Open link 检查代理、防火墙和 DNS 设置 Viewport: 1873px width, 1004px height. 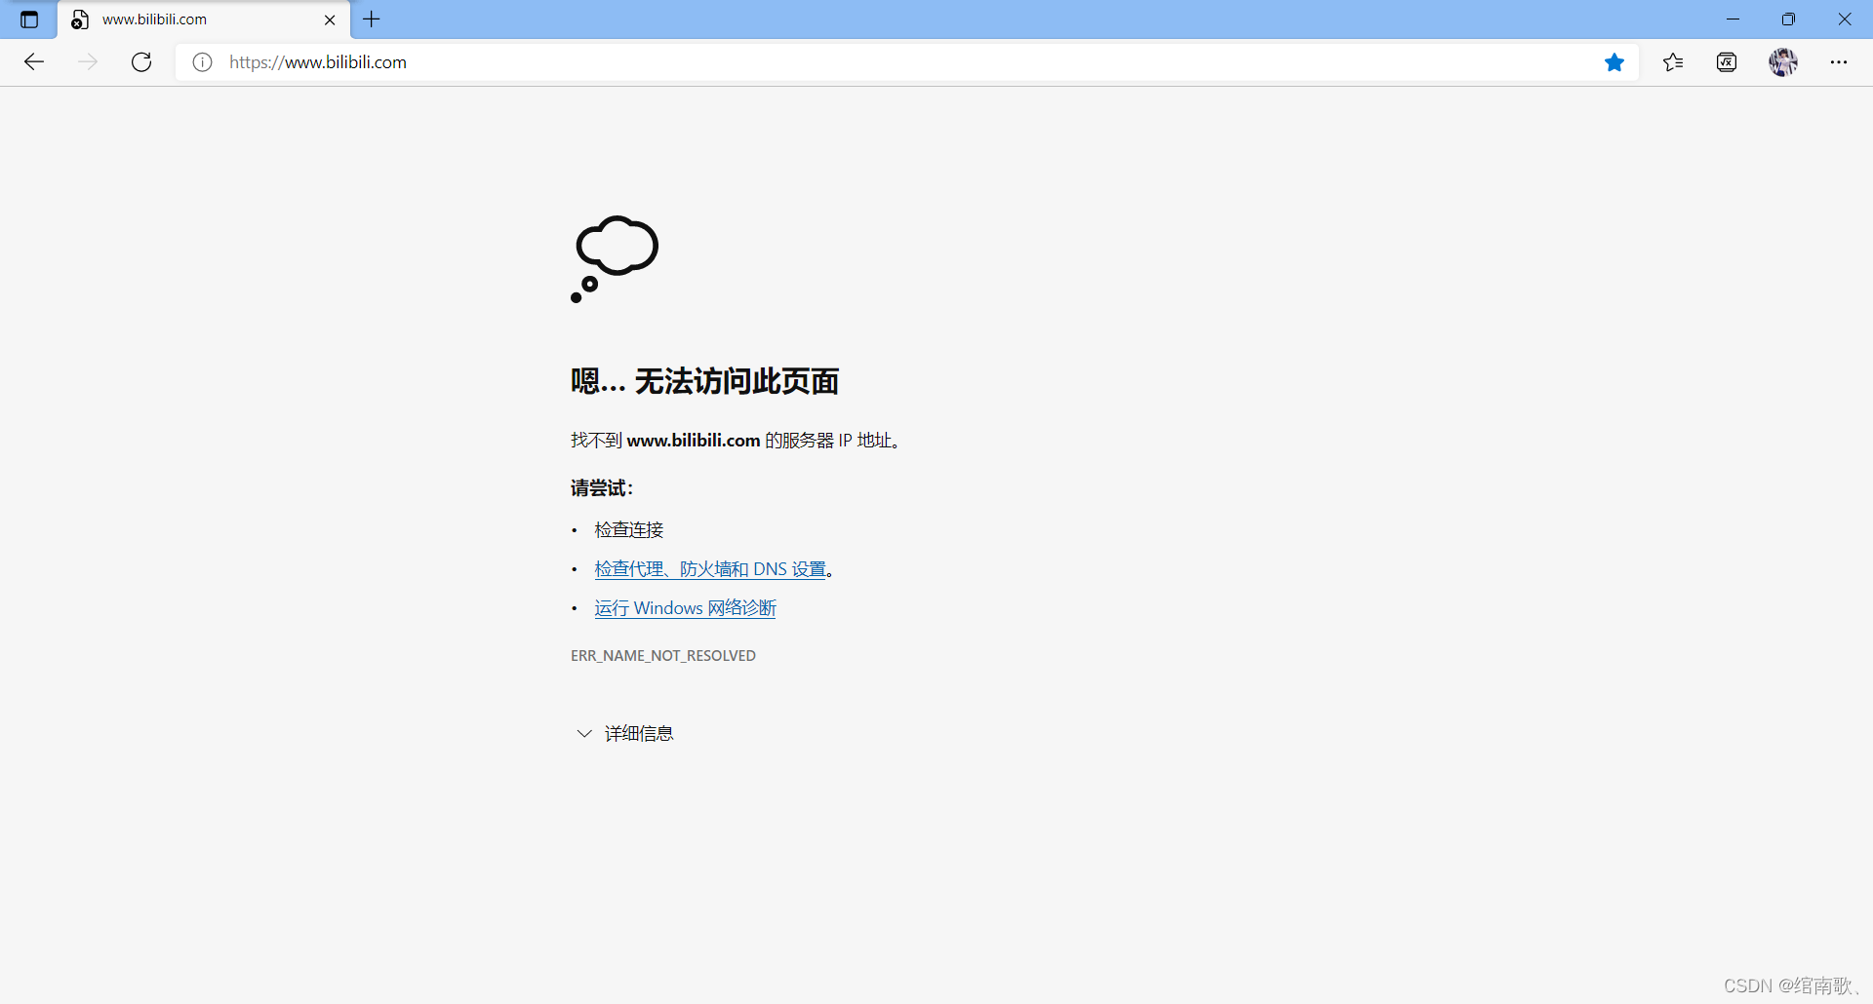710,569
